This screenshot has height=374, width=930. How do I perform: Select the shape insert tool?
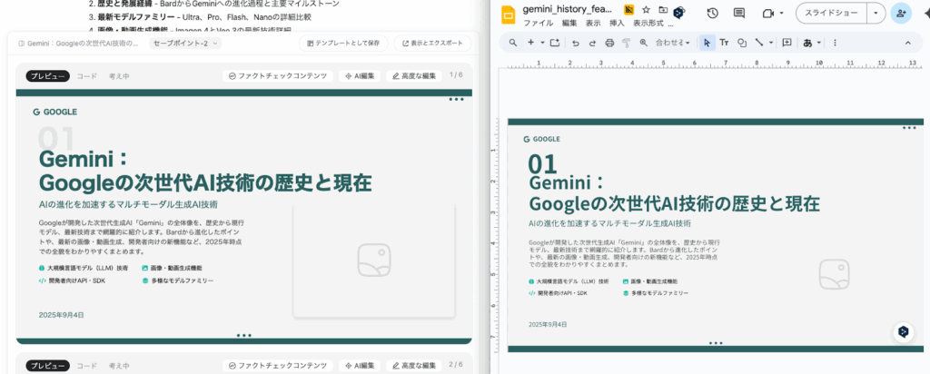[742, 43]
